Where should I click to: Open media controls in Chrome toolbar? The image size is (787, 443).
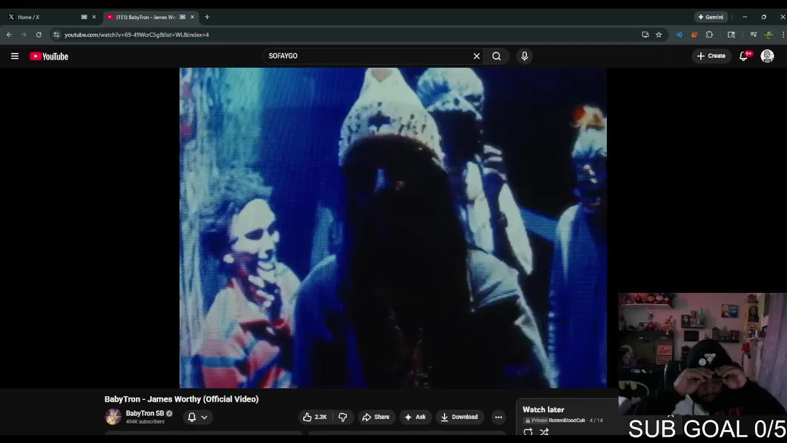pyautogui.click(x=753, y=34)
